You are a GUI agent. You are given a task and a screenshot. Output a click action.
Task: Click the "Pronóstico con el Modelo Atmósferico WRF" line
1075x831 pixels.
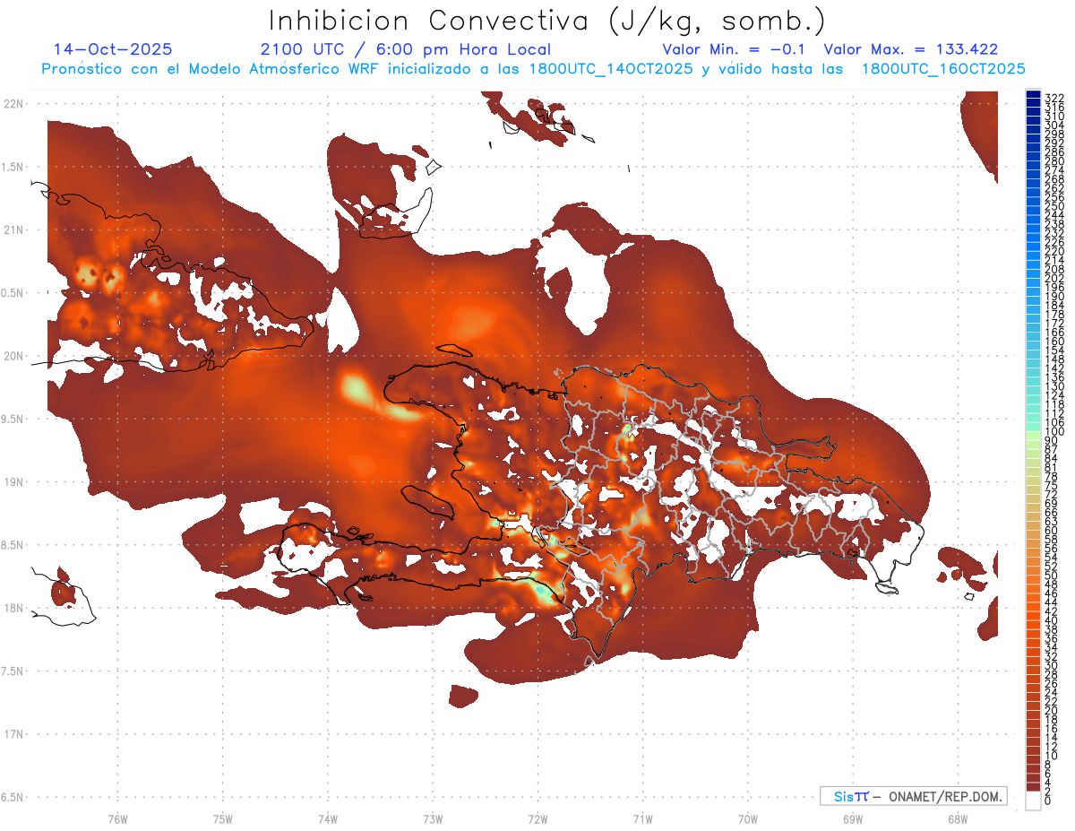tap(533, 69)
